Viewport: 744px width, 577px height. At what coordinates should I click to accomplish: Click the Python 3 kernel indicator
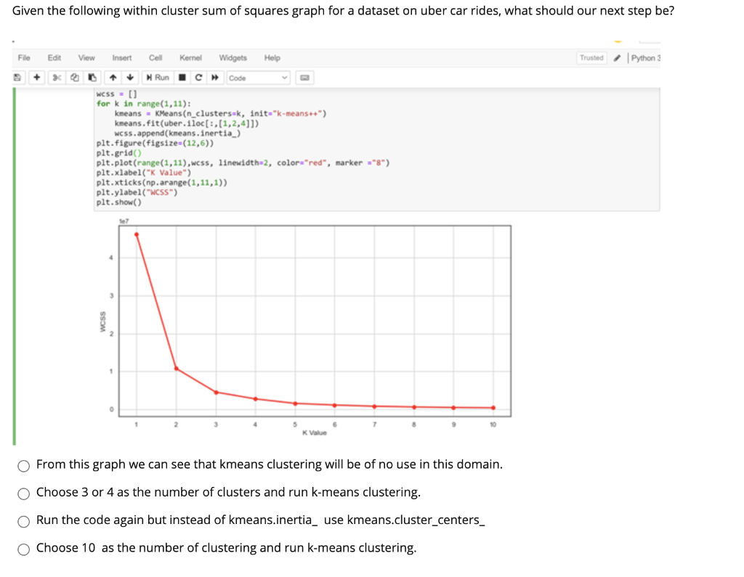[x=645, y=58]
